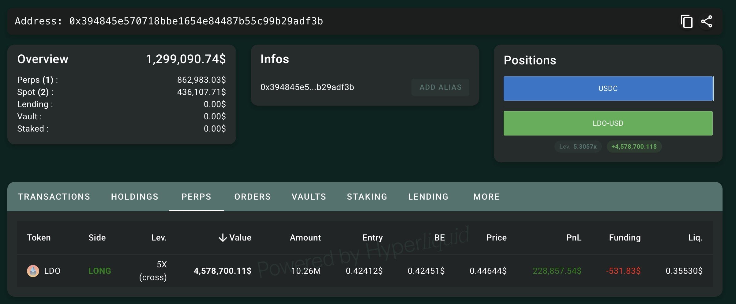Open the HOLDINGS tab
Image resolution: width=736 pixels, height=304 pixels.
135,197
